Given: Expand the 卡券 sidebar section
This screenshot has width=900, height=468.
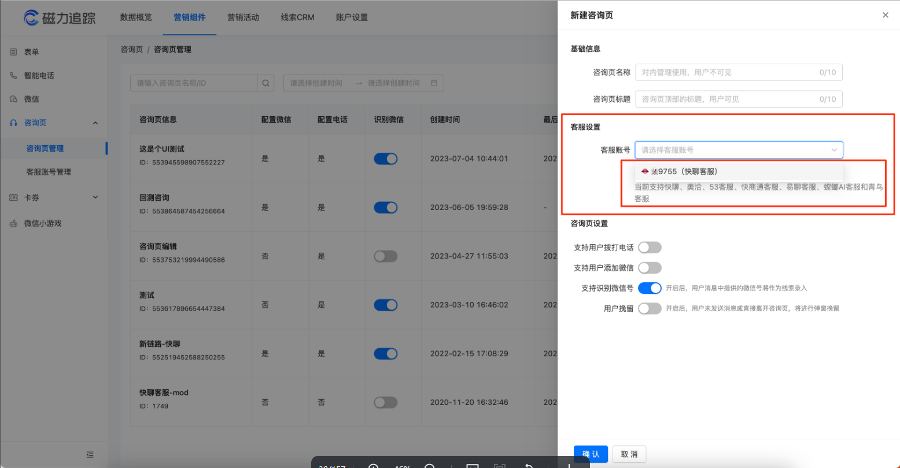Looking at the screenshot, I should pyautogui.click(x=95, y=197).
